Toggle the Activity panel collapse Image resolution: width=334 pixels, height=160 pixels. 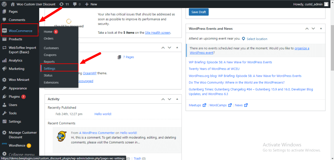pos(177,99)
